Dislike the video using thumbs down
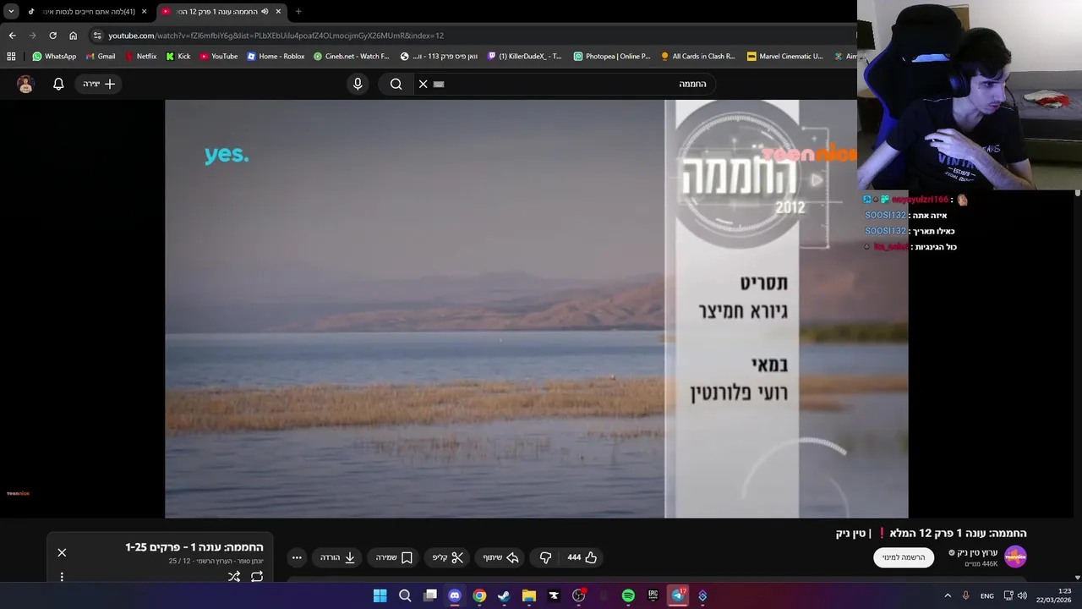1082x609 pixels. [x=545, y=557]
